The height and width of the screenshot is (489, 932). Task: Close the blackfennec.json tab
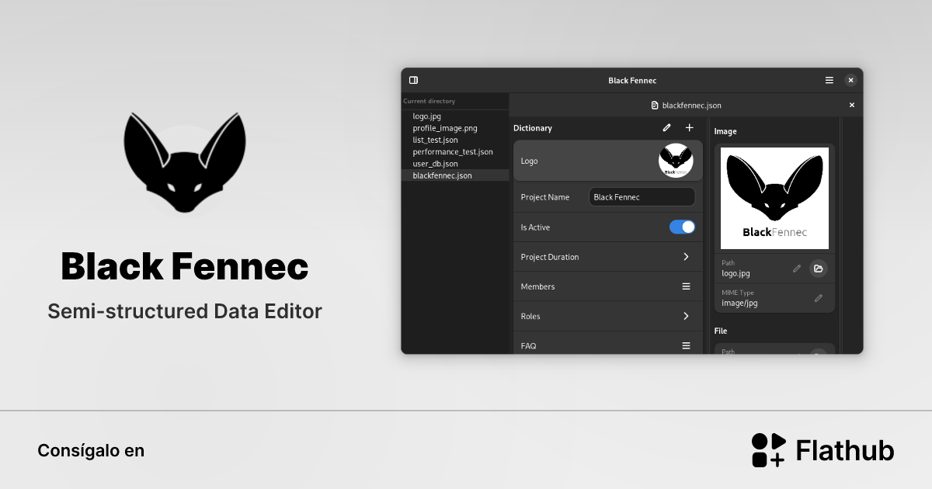(x=851, y=105)
